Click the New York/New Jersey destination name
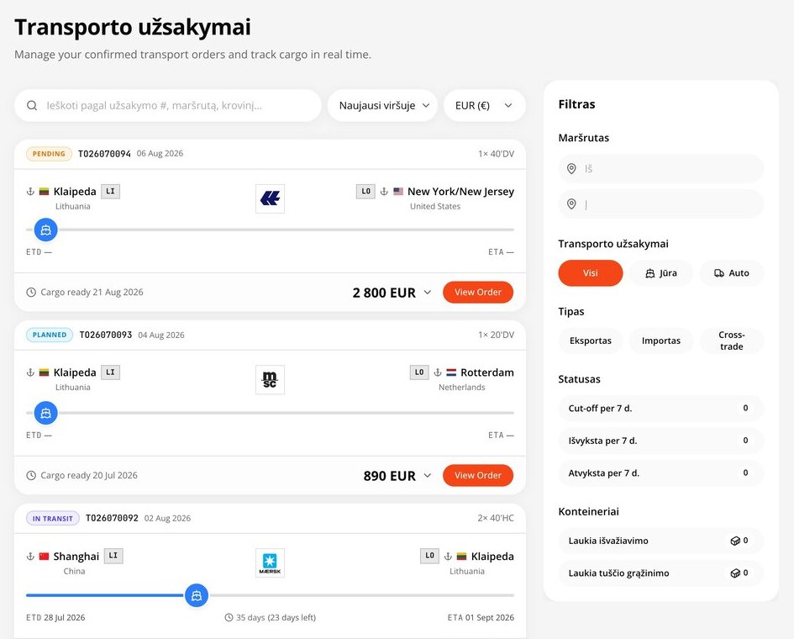 coord(460,192)
